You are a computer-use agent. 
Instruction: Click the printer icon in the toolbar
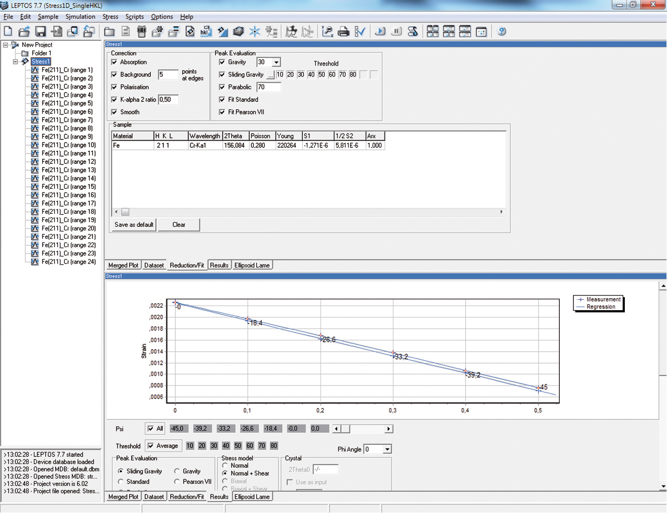tap(343, 32)
